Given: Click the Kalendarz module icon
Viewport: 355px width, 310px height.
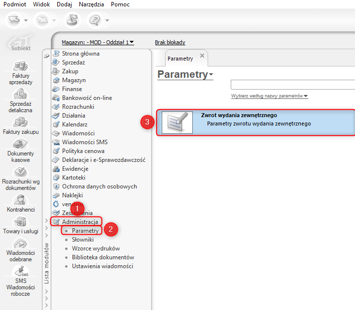Looking at the screenshot, I should [56, 124].
